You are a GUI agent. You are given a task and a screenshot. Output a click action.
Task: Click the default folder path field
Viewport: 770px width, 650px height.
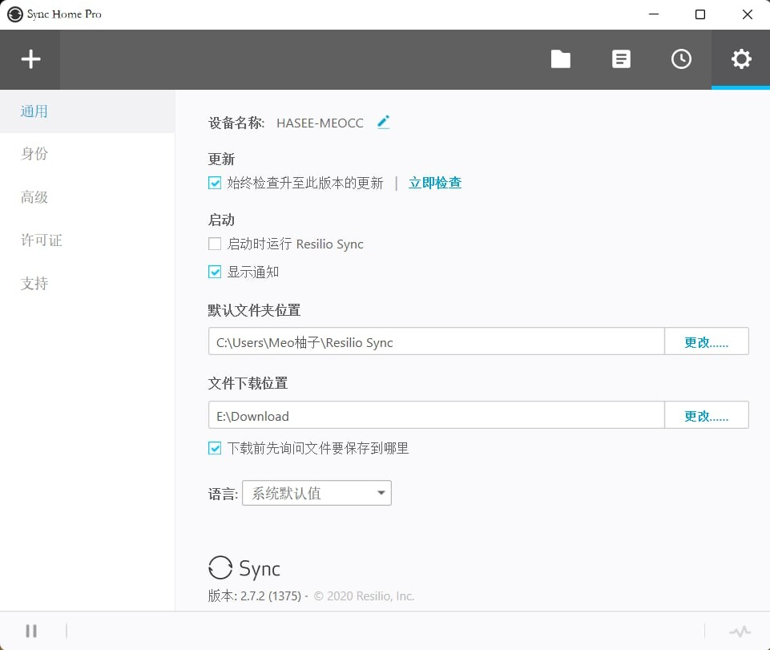437,341
